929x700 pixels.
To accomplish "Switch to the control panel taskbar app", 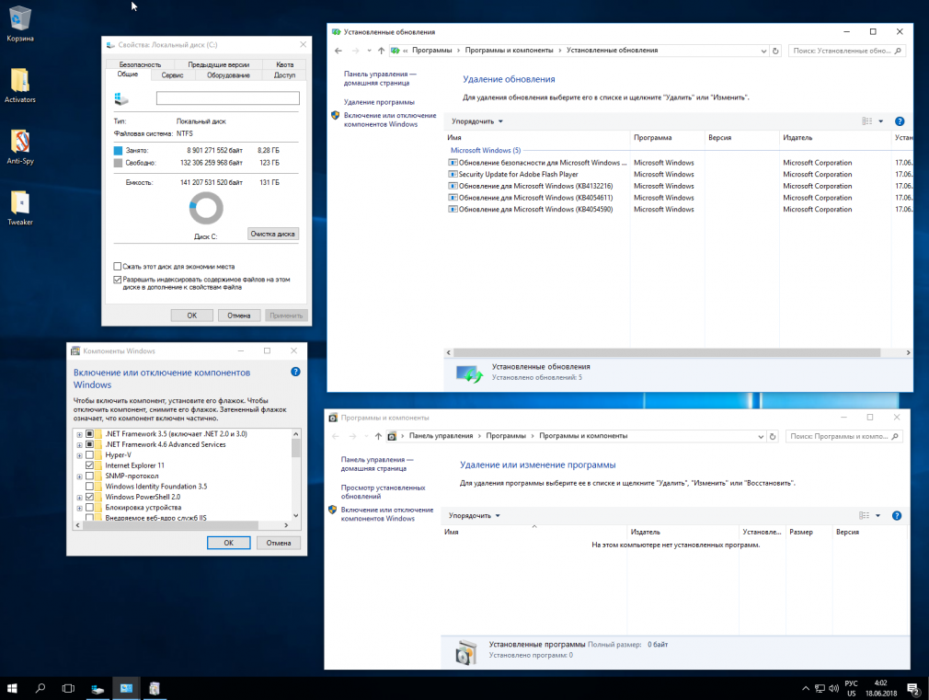I will pos(126,688).
